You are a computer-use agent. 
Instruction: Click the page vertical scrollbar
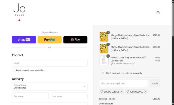[x=173, y=19]
